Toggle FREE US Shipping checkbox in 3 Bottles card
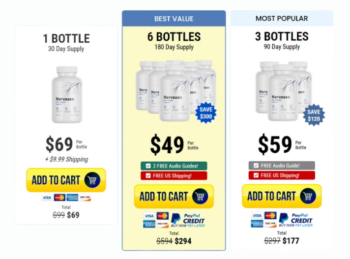The width and height of the screenshot is (350, 259). tap(256, 175)
